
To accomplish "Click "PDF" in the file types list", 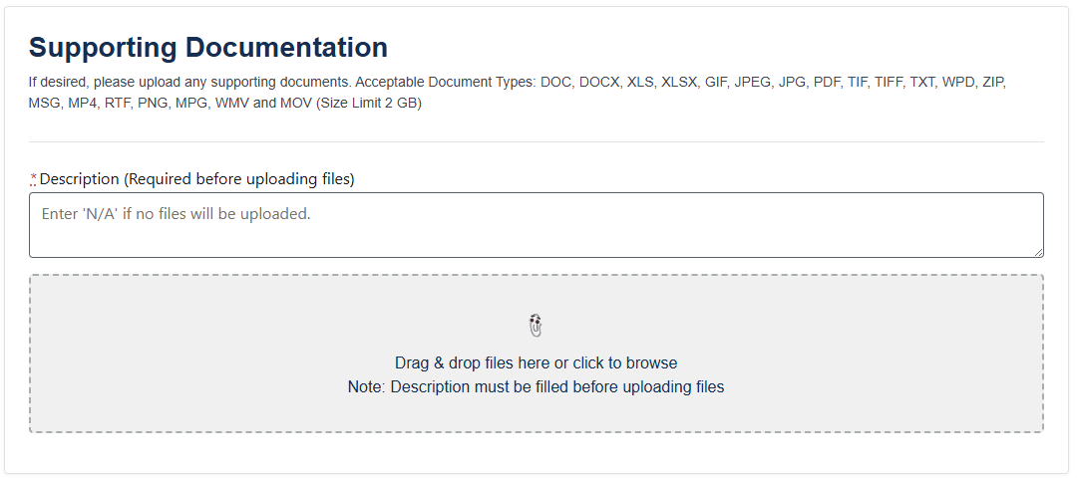I will [828, 82].
